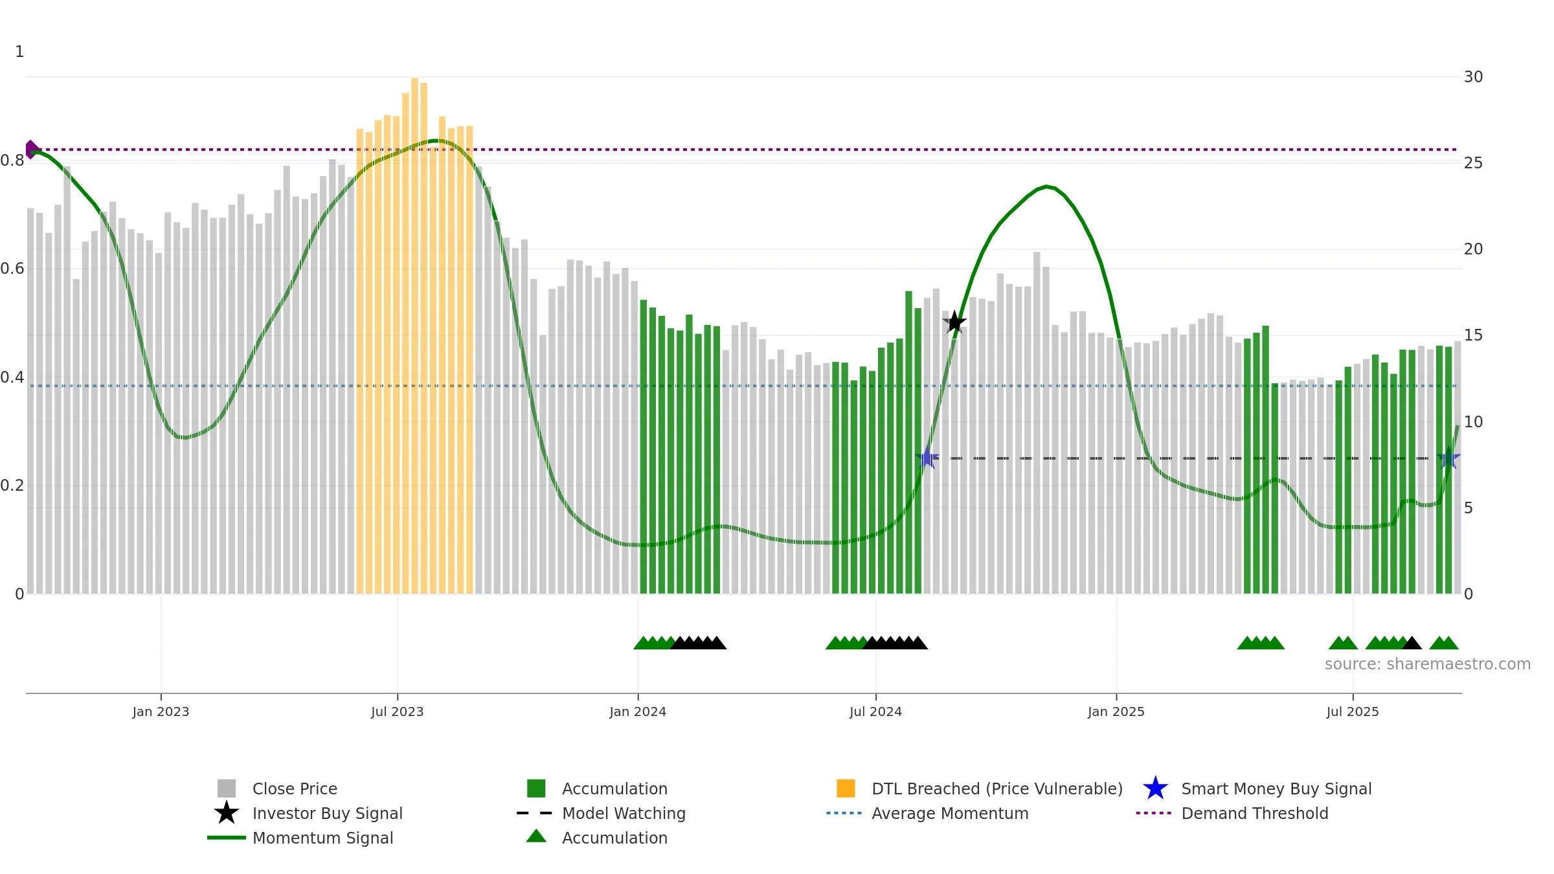
Task: Click the Jul 2023 axis label
Action: click(397, 712)
